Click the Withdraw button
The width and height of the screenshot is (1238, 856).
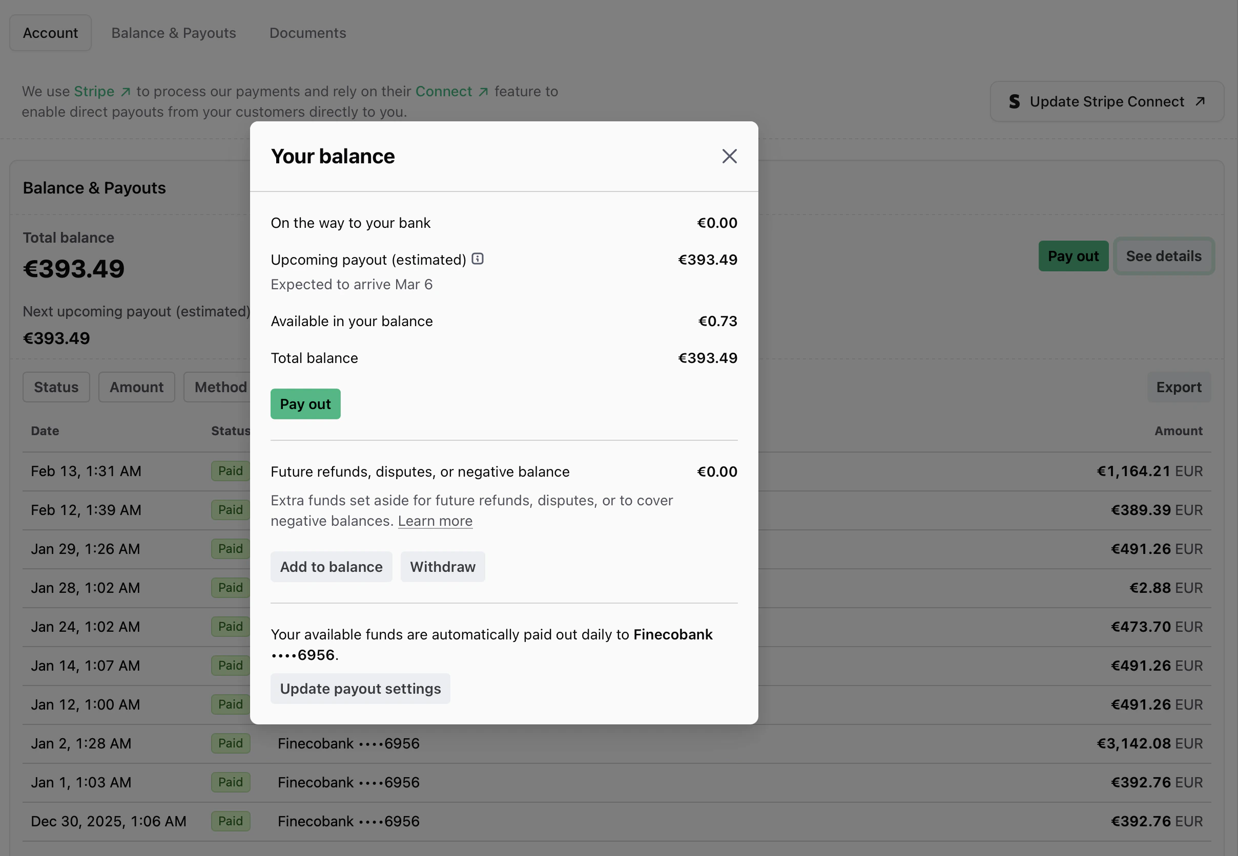[x=442, y=566]
